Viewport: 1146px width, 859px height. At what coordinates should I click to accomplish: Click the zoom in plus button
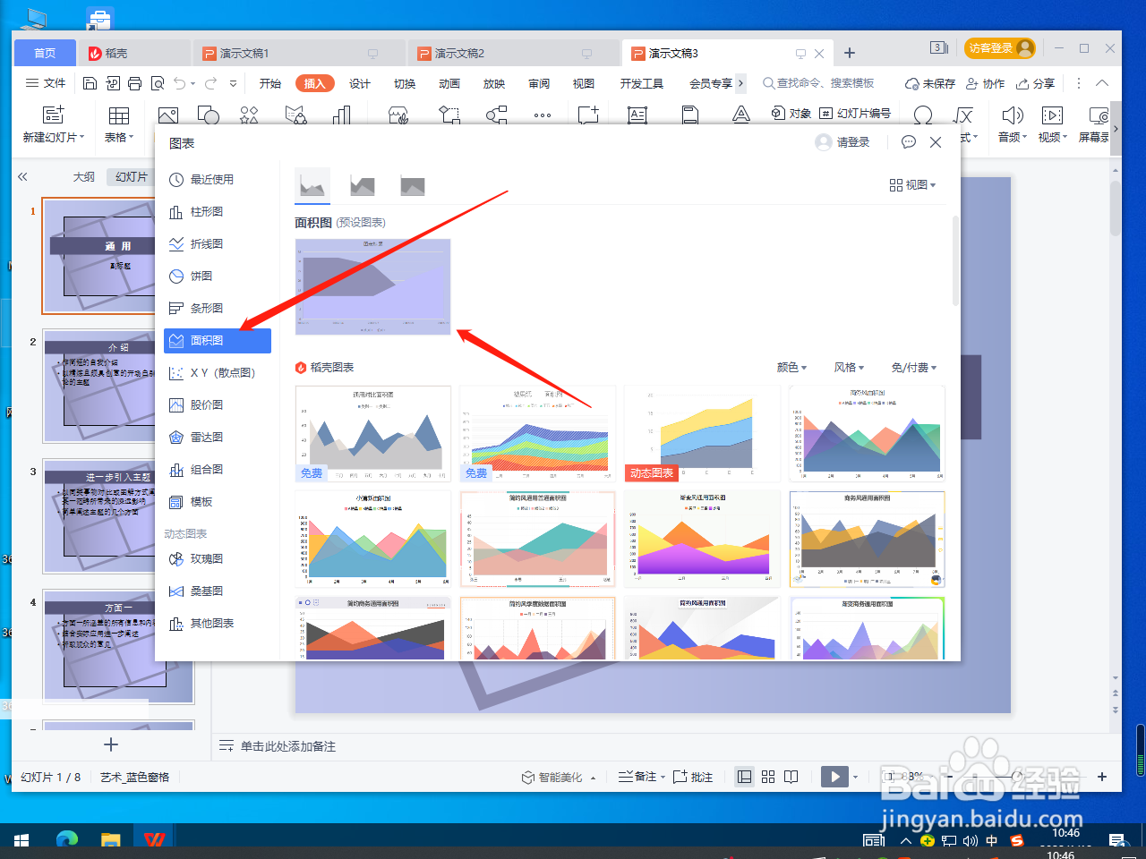[1102, 777]
